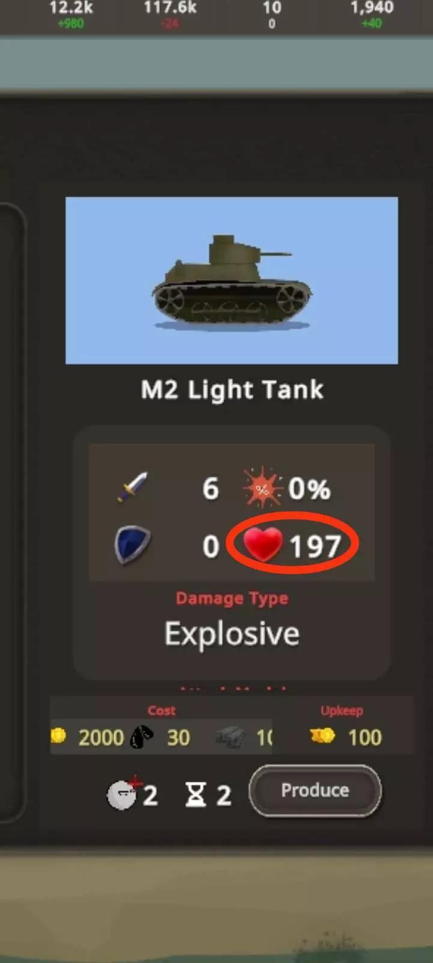Screen dimensions: 433x963
Task: Click the sword attack icon
Action: [x=132, y=487]
